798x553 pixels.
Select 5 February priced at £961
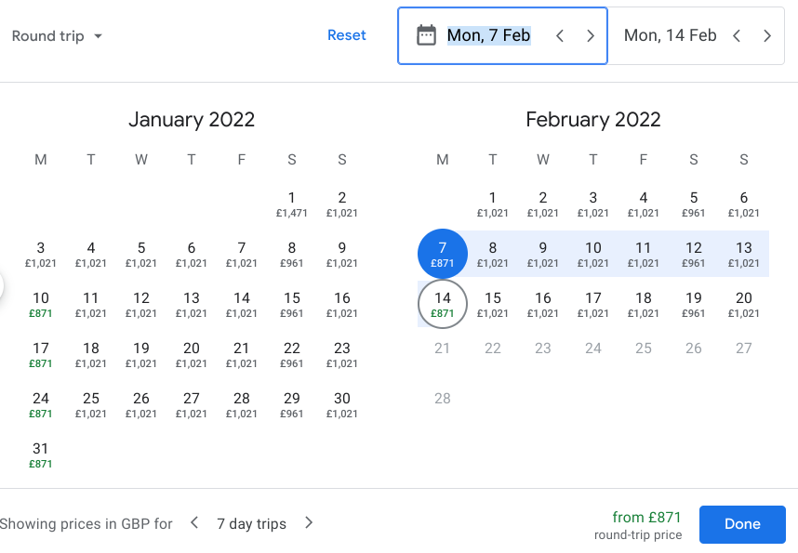coord(694,204)
